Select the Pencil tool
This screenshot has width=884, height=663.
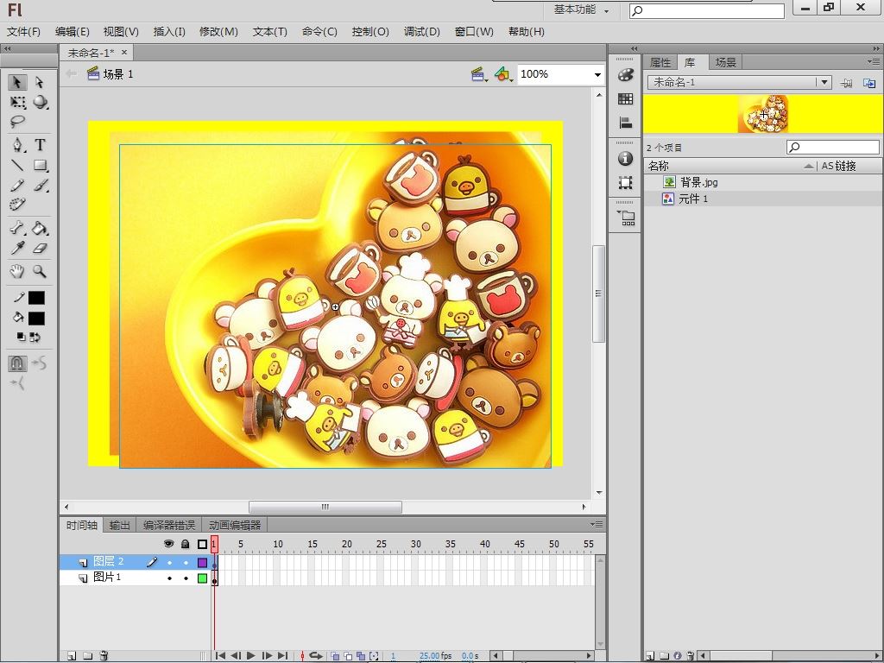click(17, 185)
